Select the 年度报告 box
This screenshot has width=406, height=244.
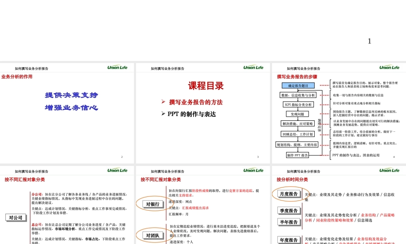coord(289,240)
